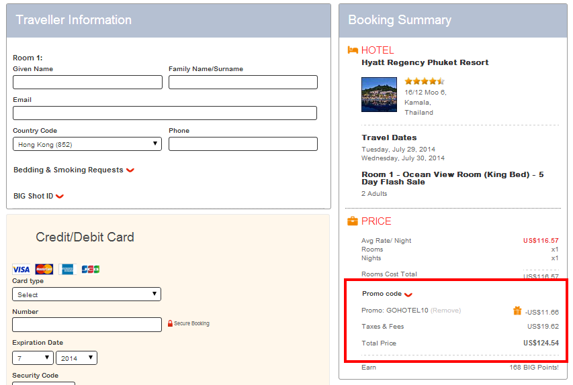Click the -US$11.66 promo discount amount
This screenshot has width=573, height=385.
coord(542,313)
